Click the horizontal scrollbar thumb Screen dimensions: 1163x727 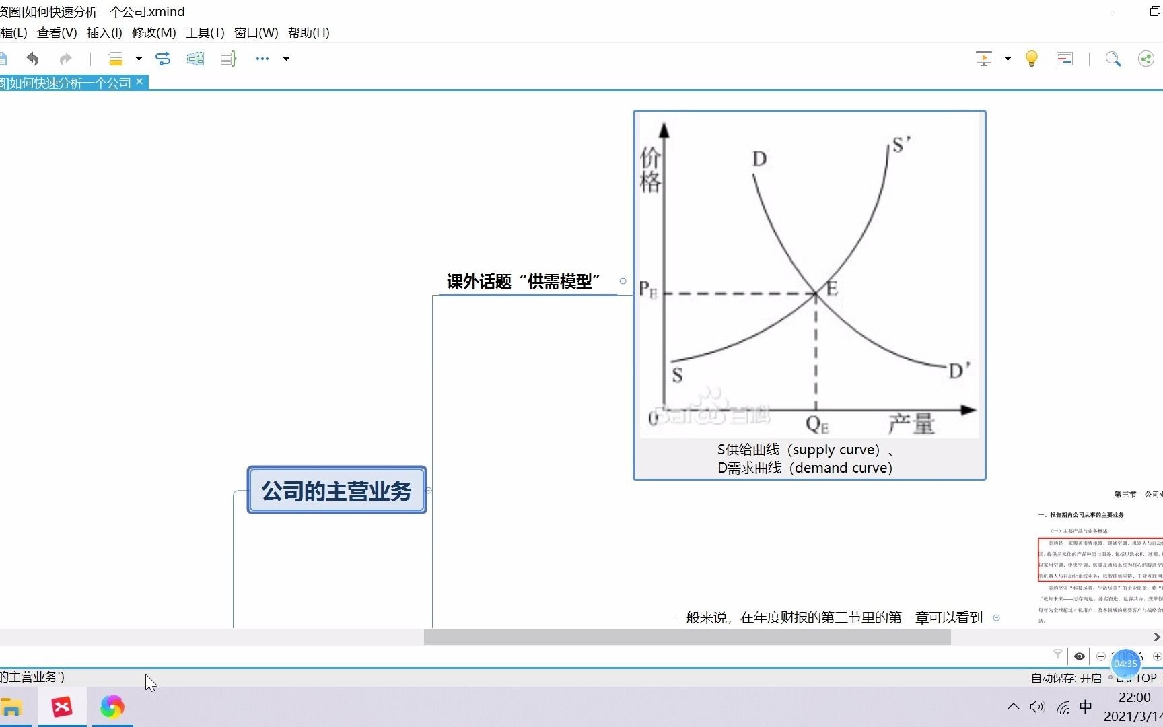click(x=687, y=637)
